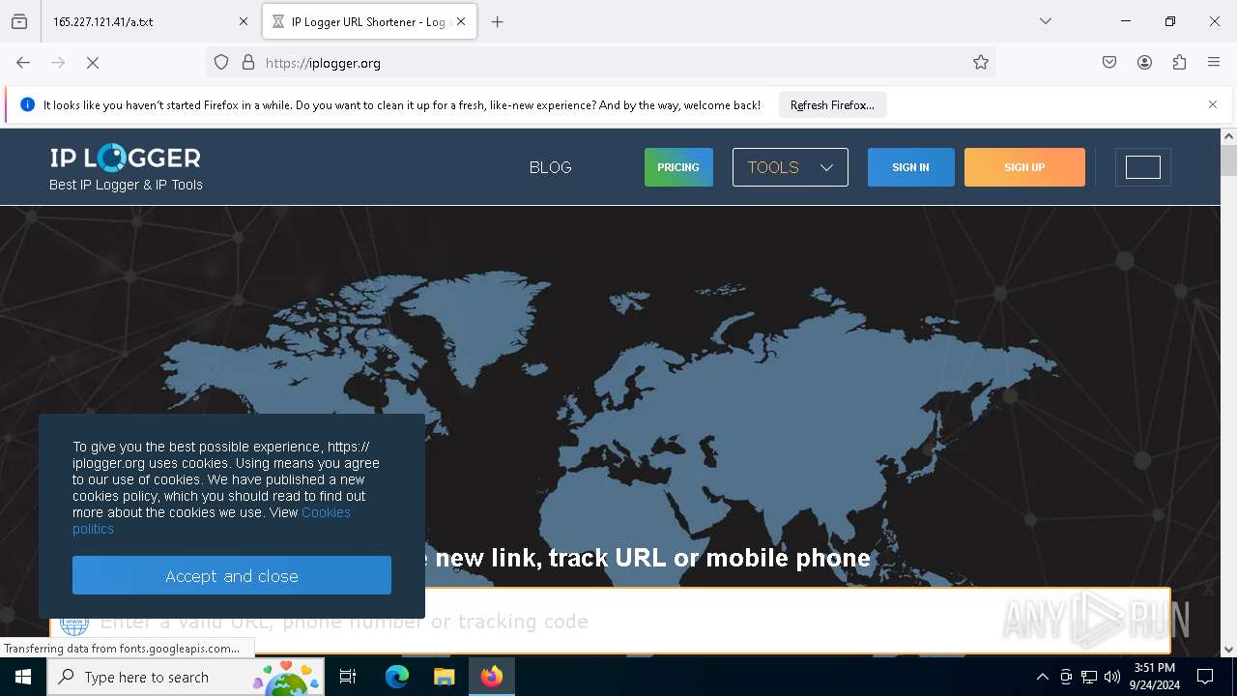
Task: Open network status tray icon
Action: 1089,677
